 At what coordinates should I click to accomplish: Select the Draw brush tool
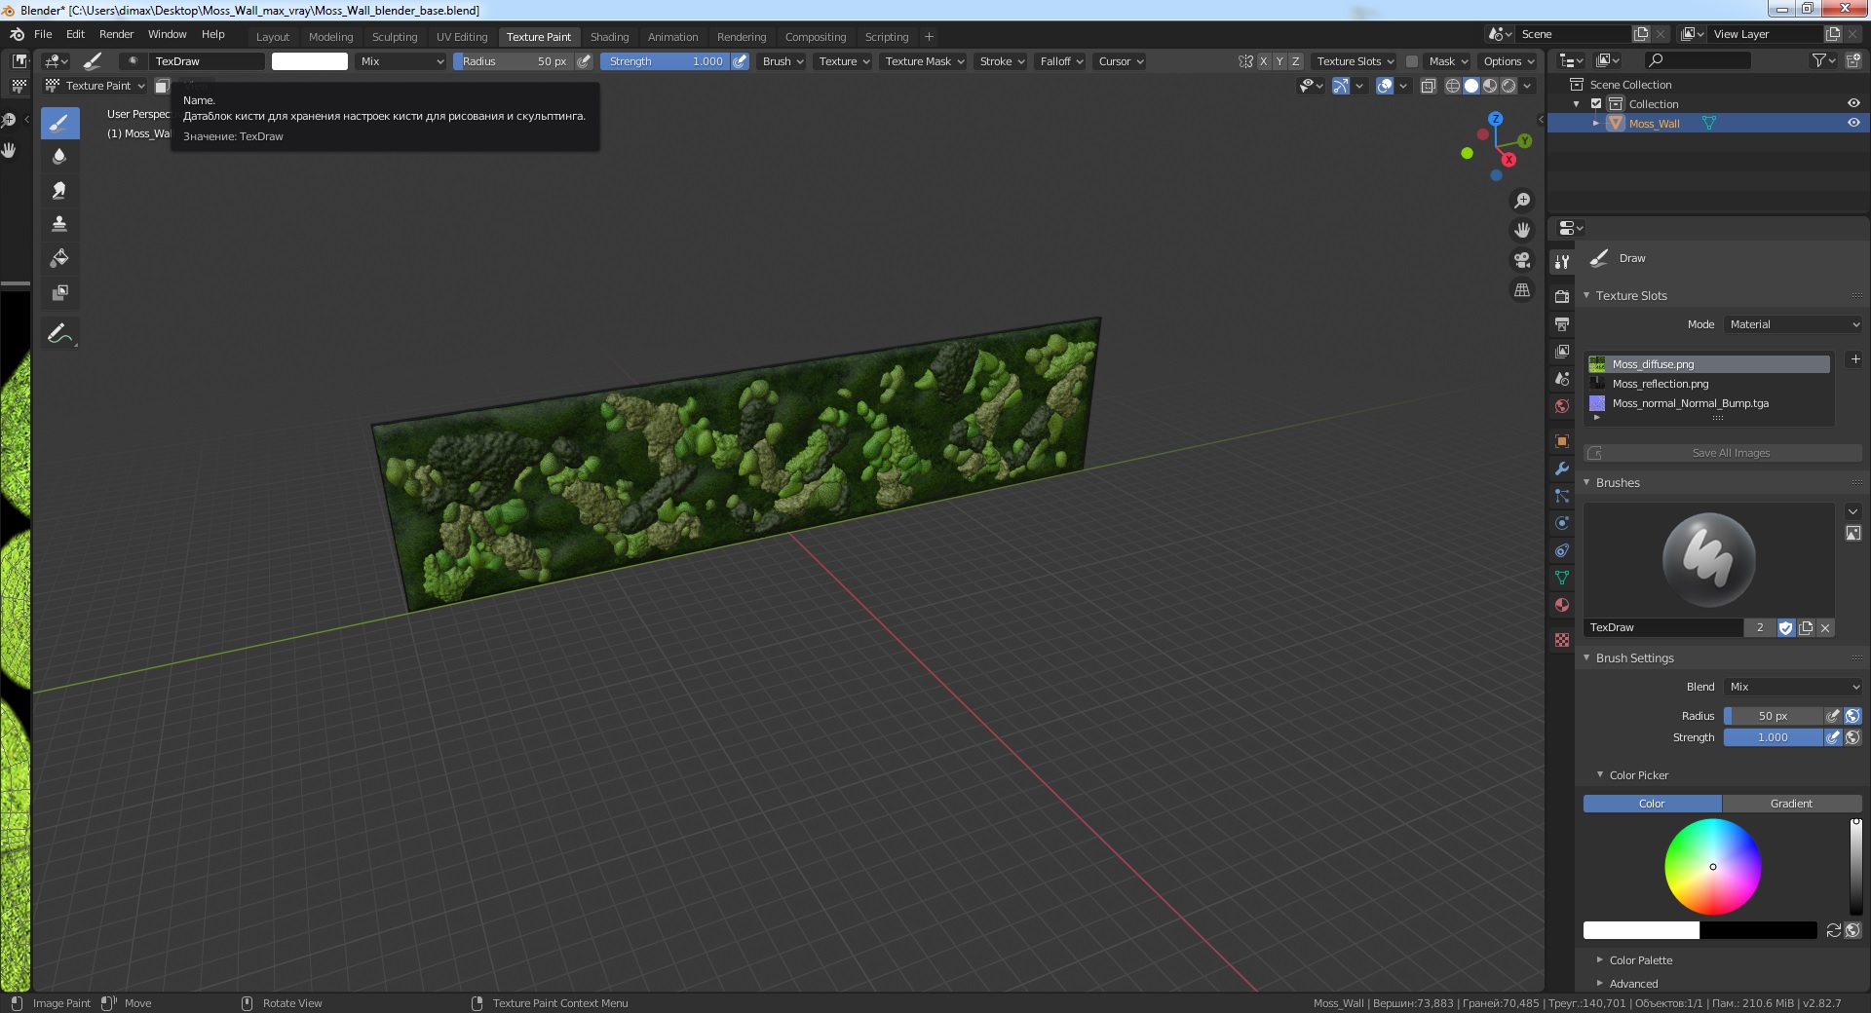click(x=59, y=123)
